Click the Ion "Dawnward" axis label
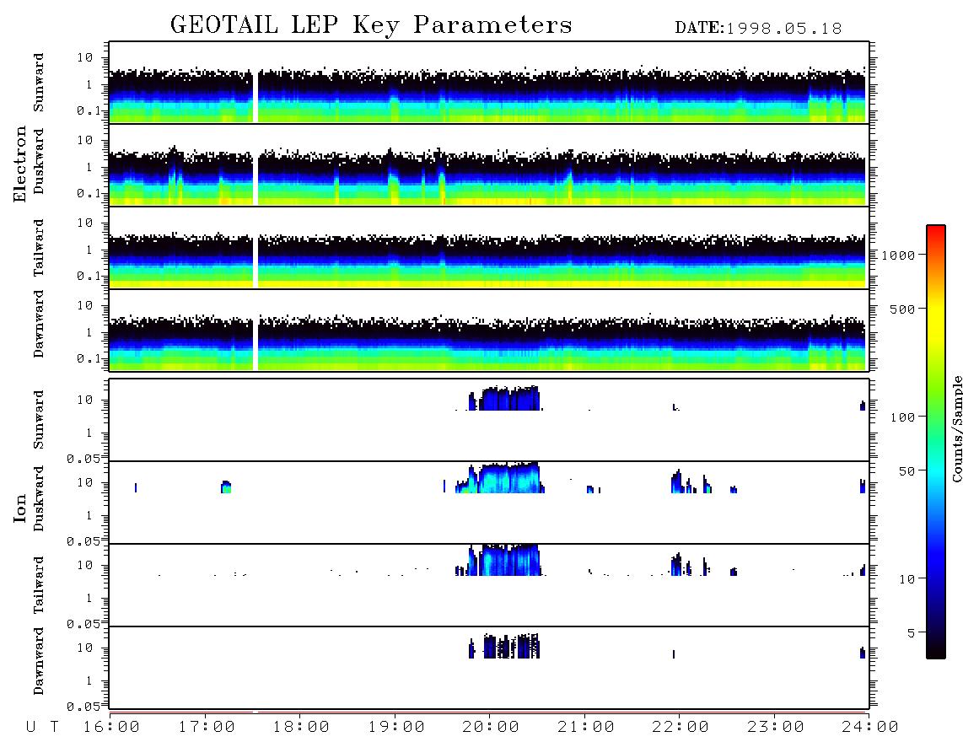963x742 pixels. (x=39, y=661)
